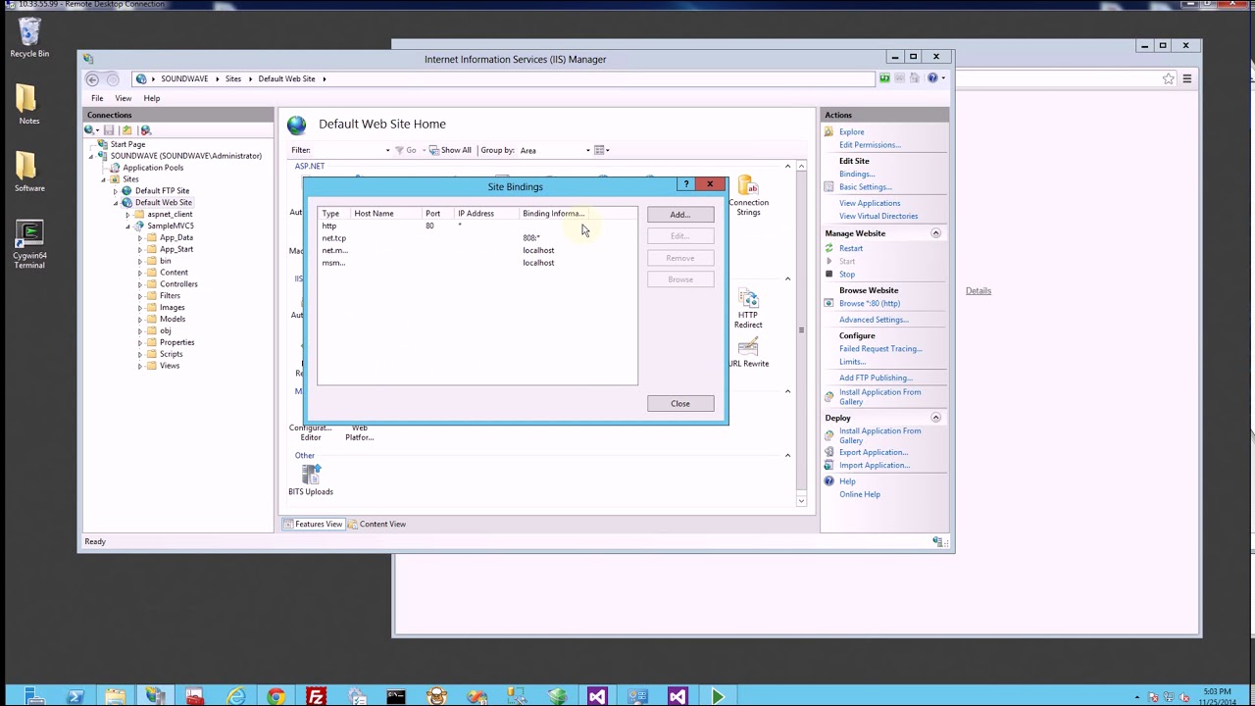Collapse the Default Web Site node
This screenshot has width=1255, height=706.
(115, 203)
